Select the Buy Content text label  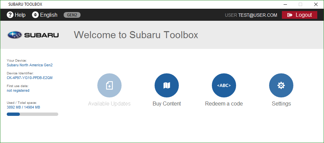tap(167, 103)
